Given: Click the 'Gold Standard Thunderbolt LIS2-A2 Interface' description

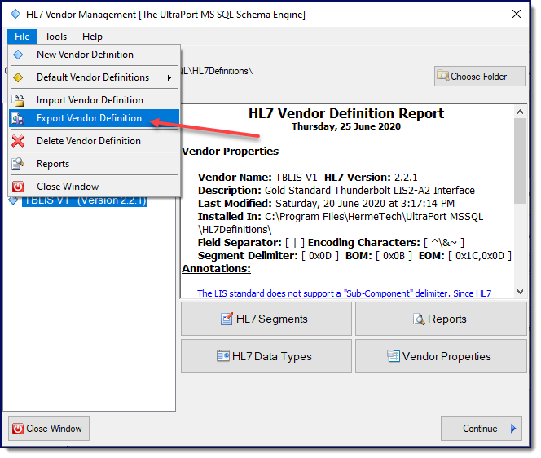Looking at the screenshot, I should 370,191.
